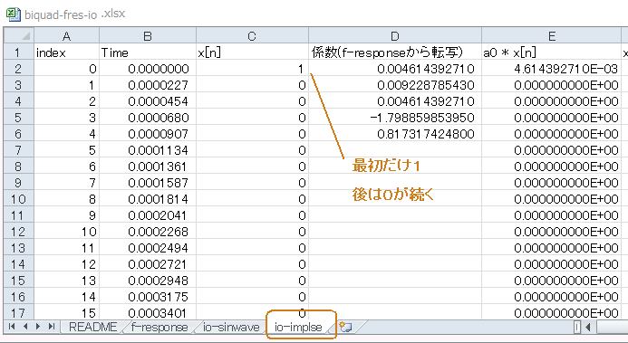This screenshot has width=628, height=343.
Task: Select column C header
Action: 252,36
